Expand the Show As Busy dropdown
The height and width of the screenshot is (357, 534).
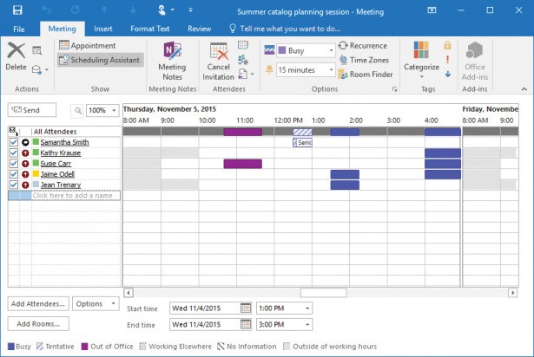pos(331,50)
